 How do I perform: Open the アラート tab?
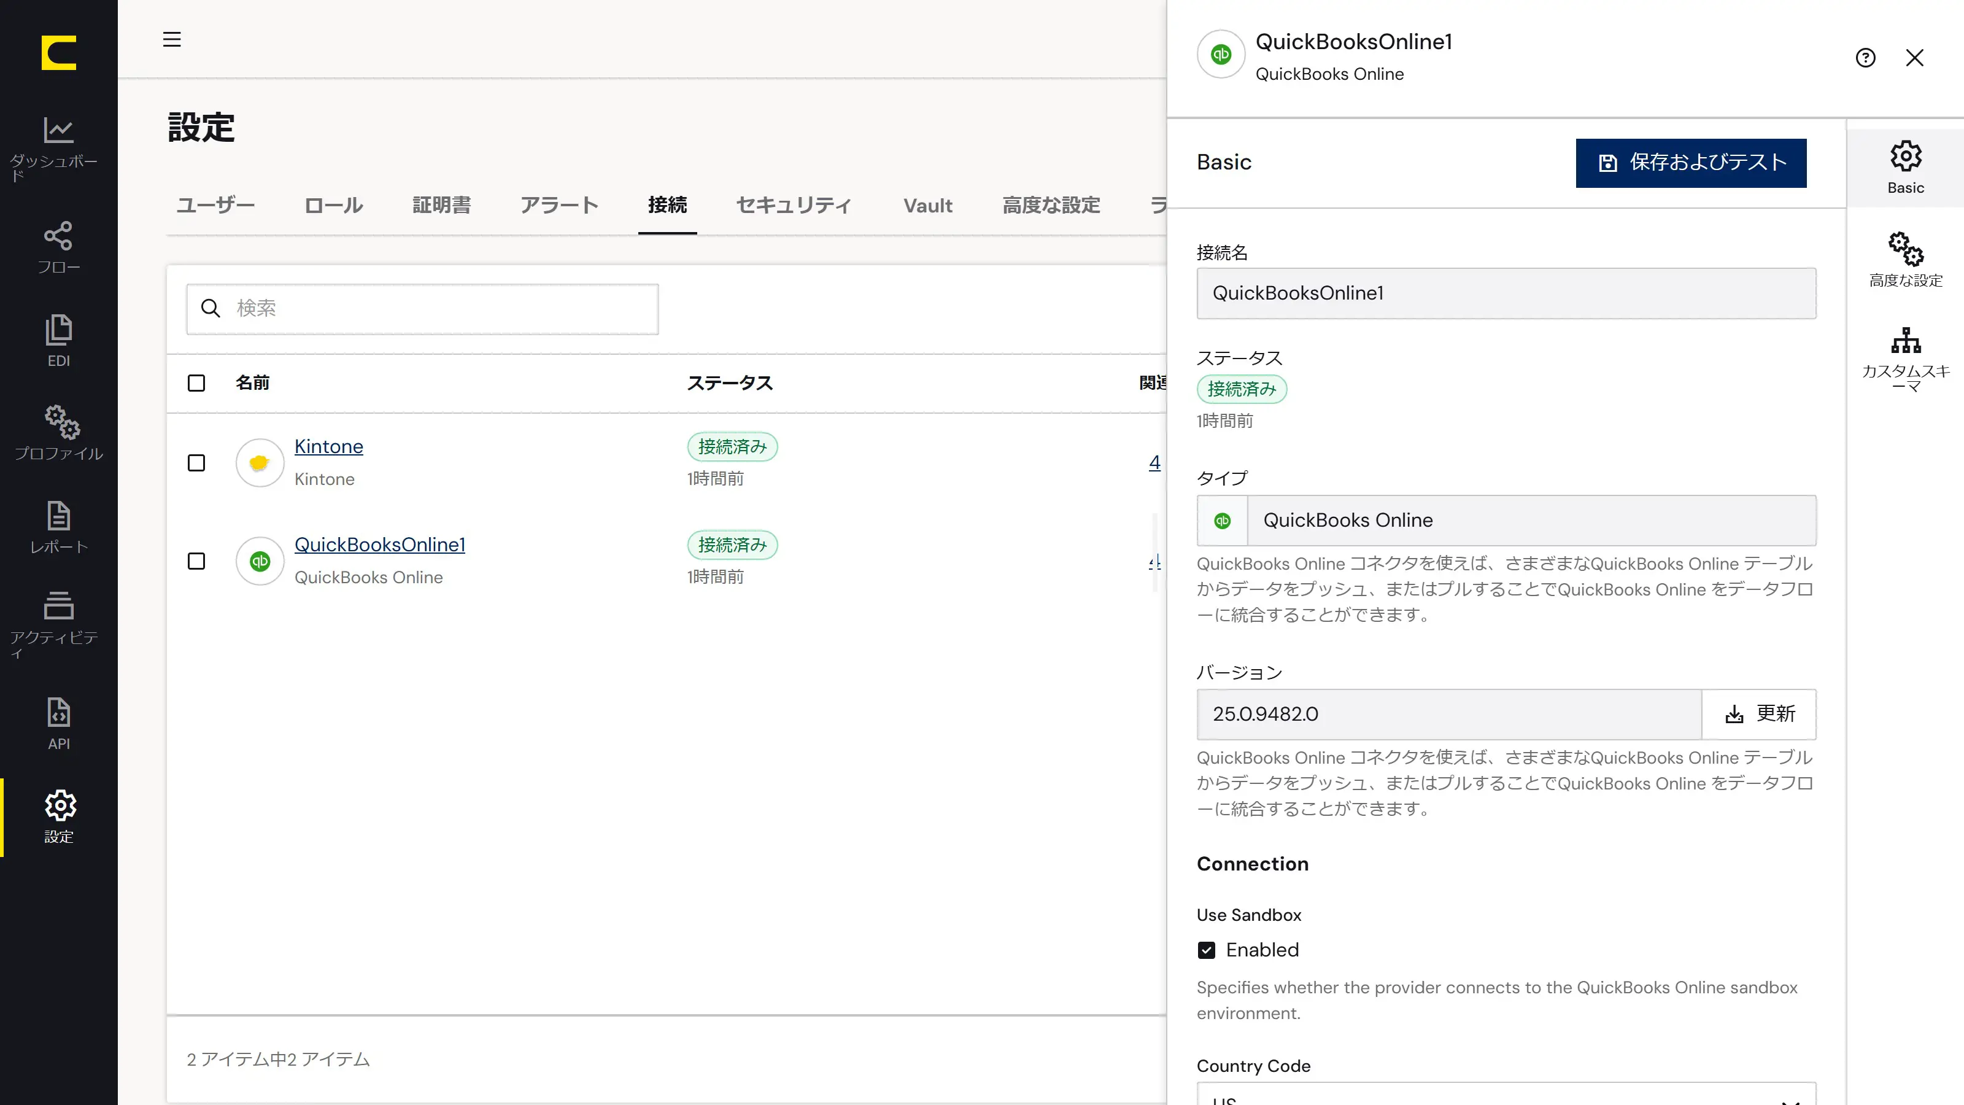coord(559,205)
